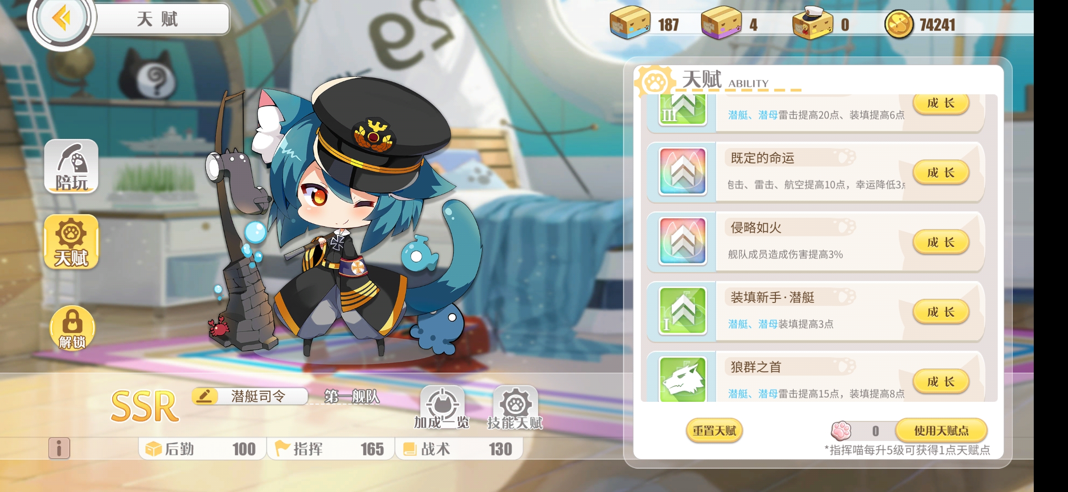Screen dimensions: 1068x492
Task: Open 加成一览 bonus overview icon
Action: (442, 408)
